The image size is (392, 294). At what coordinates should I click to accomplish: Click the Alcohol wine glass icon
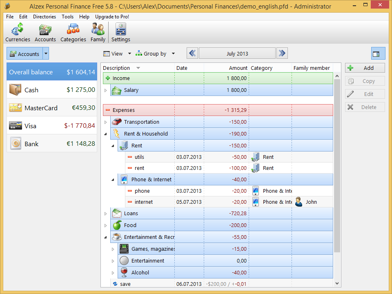[x=124, y=272]
